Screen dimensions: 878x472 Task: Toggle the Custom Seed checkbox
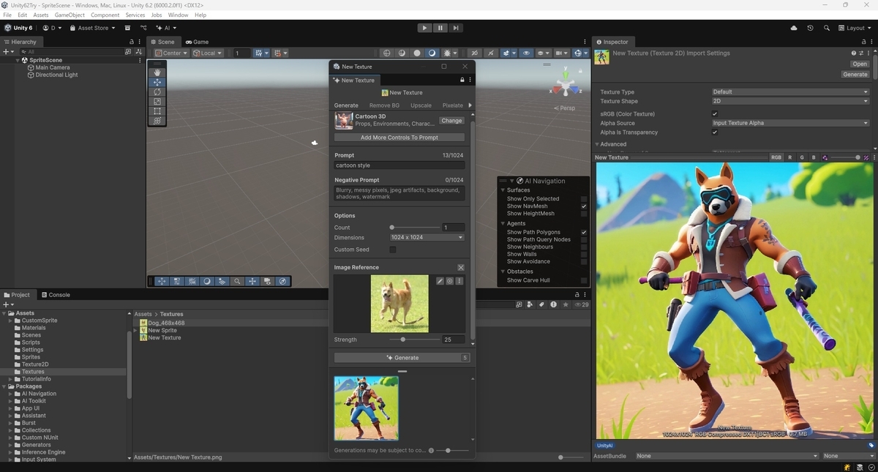coord(393,250)
